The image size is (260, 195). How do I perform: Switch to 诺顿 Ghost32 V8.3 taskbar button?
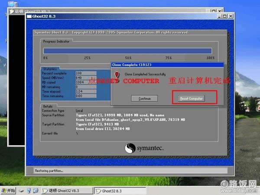click(x=67, y=191)
